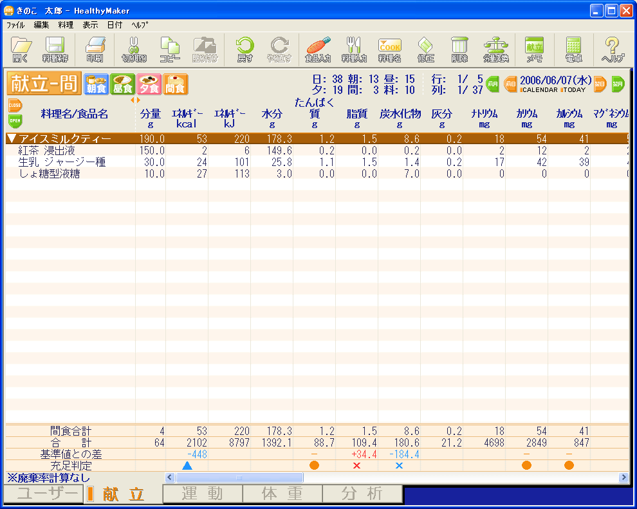
Task: Click the 修正 edit icon
Action: pyautogui.click(x=425, y=50)
